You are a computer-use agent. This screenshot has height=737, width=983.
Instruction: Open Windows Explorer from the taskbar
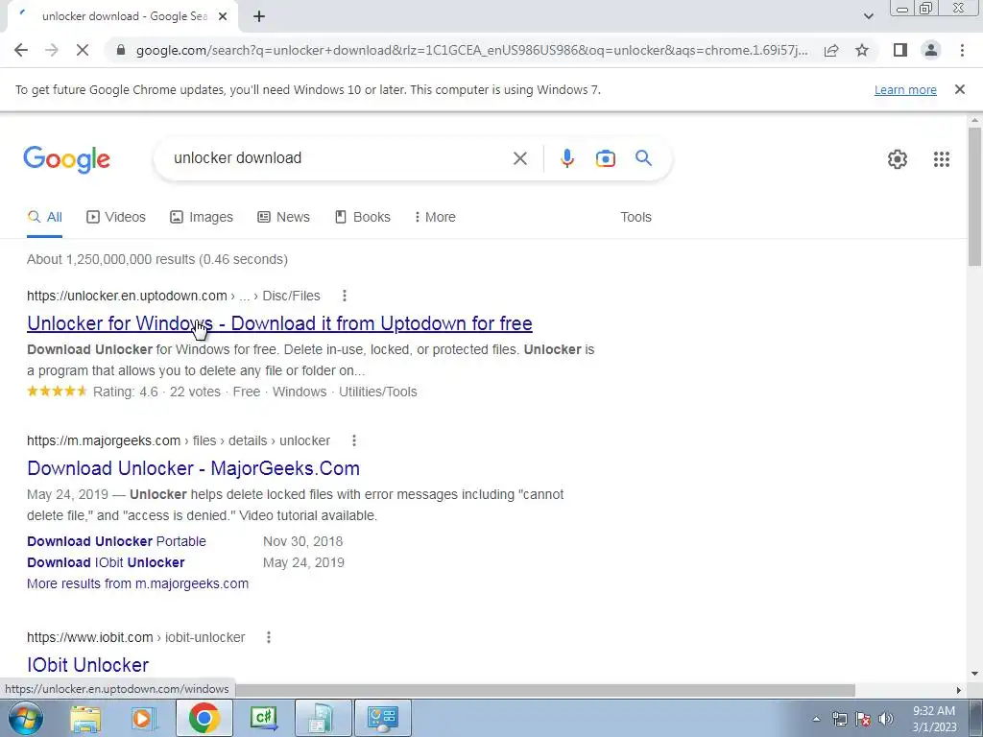pyautogui.click(x=85, y=718)
